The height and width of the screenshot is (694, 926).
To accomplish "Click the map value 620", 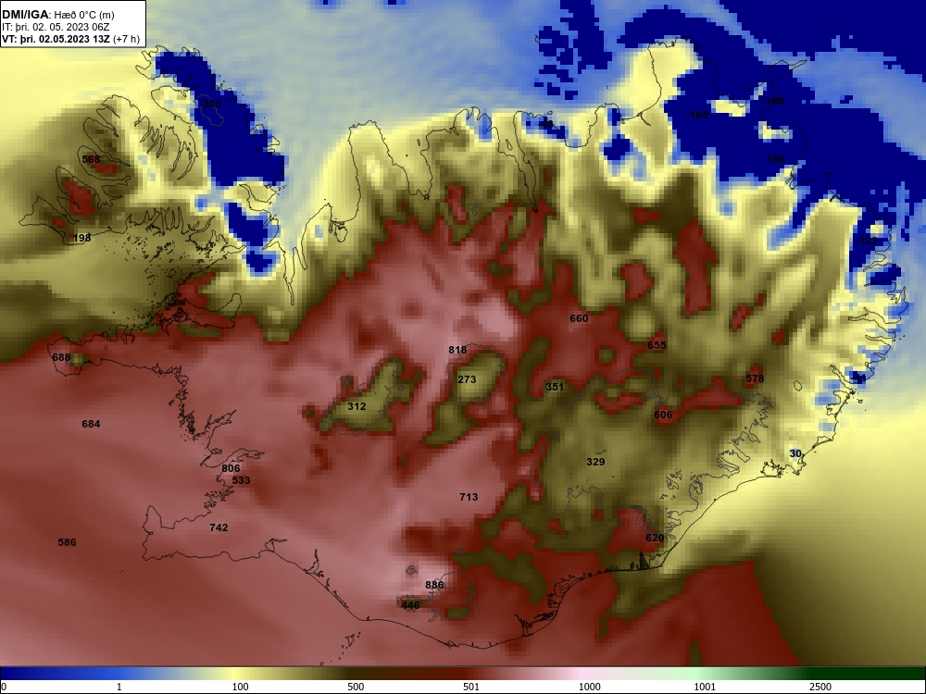I will (655, 539).
